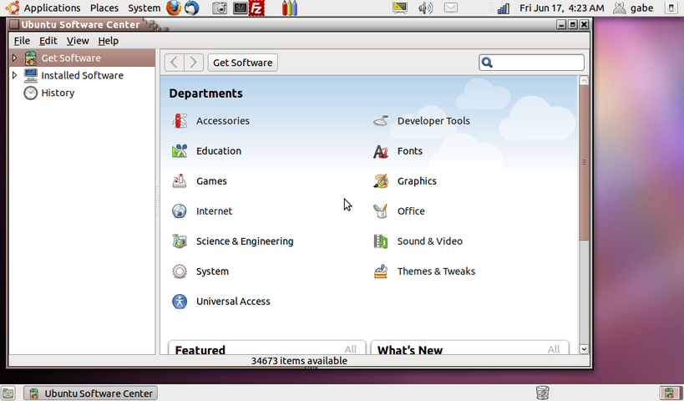Open the Universal Access icon
The image size is (684, 401).
[x=180, y=302]
